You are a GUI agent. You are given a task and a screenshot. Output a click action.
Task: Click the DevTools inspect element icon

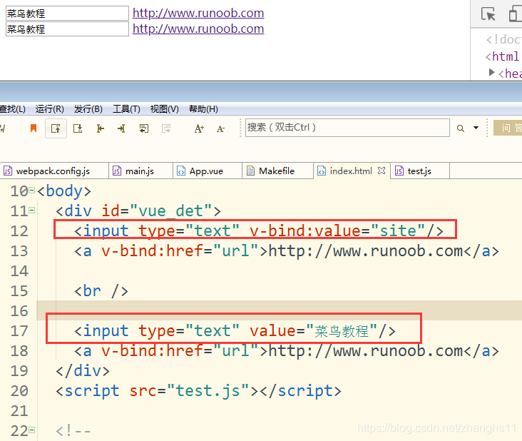[488, 14]
